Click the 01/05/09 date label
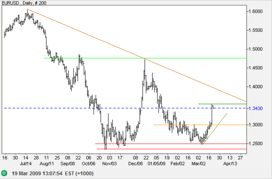 tap(157, 163)
